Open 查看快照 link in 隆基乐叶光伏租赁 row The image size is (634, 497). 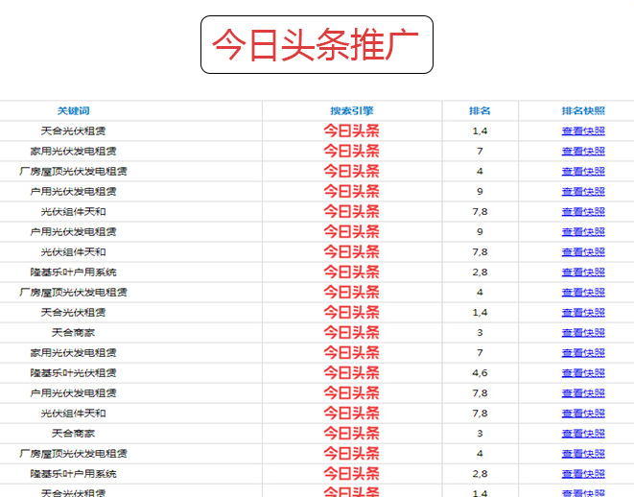point(583,373)
